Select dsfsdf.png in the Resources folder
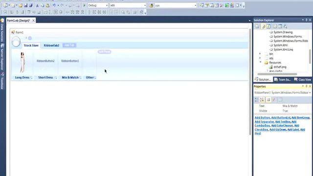313x176 pixels. 280,67
